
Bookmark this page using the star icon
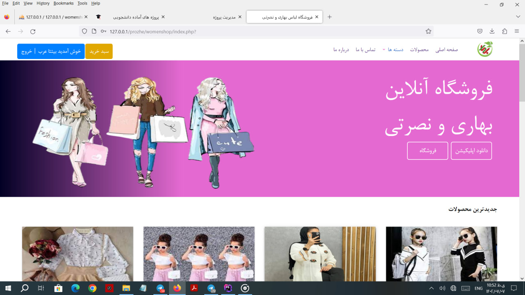(428, 31)
